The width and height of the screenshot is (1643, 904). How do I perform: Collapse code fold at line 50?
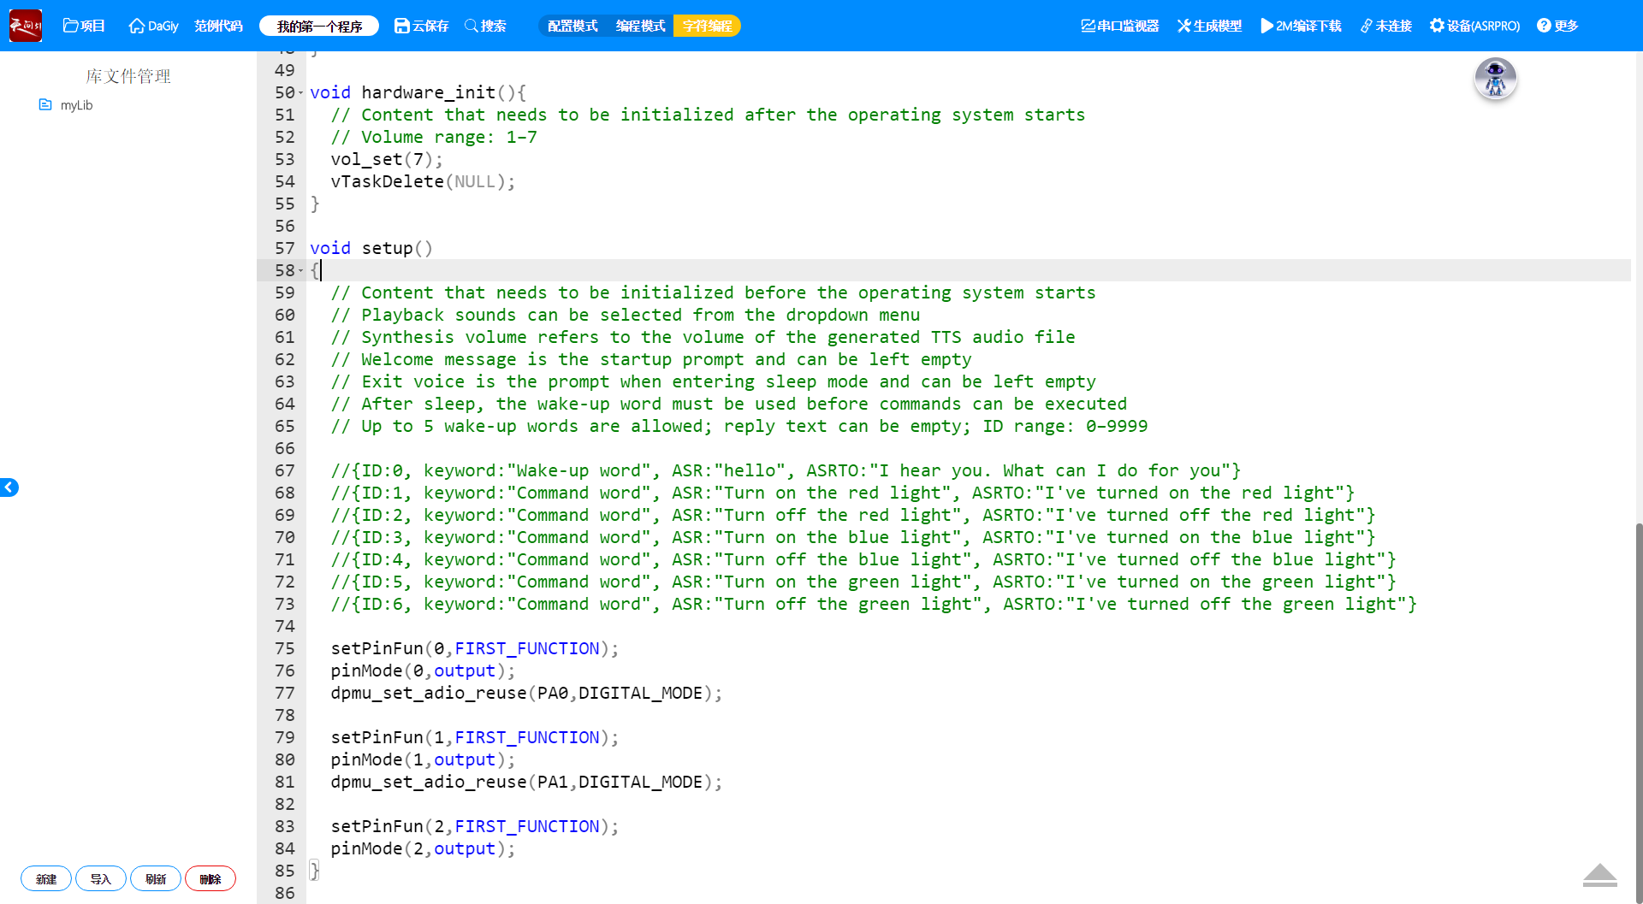pyautogui.click(x=301, y=92)
